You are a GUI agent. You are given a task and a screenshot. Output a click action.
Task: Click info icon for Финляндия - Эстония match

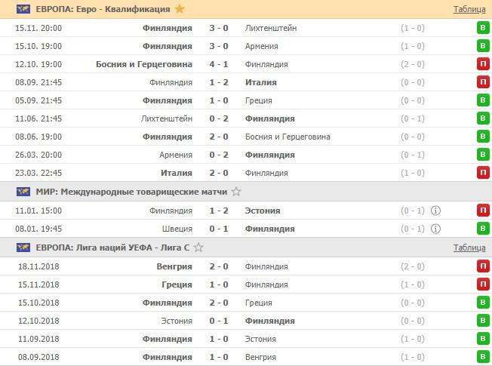tap(435, 211)
